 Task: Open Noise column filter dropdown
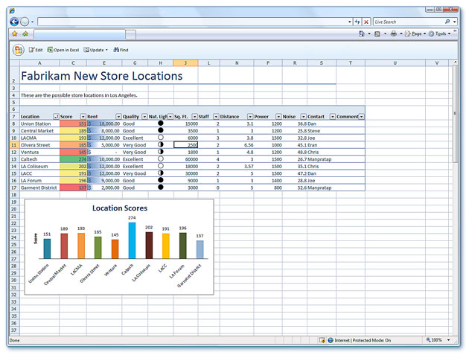coord(304,117)
